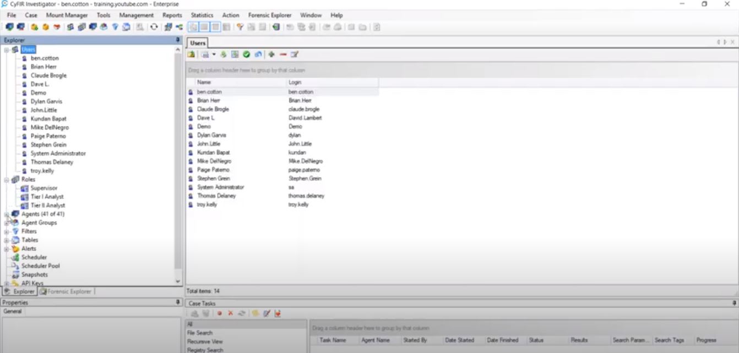Click the Explorer panel scroll-up arrow
The height and width of the screenshot is (353, 739).
[178, 50]
